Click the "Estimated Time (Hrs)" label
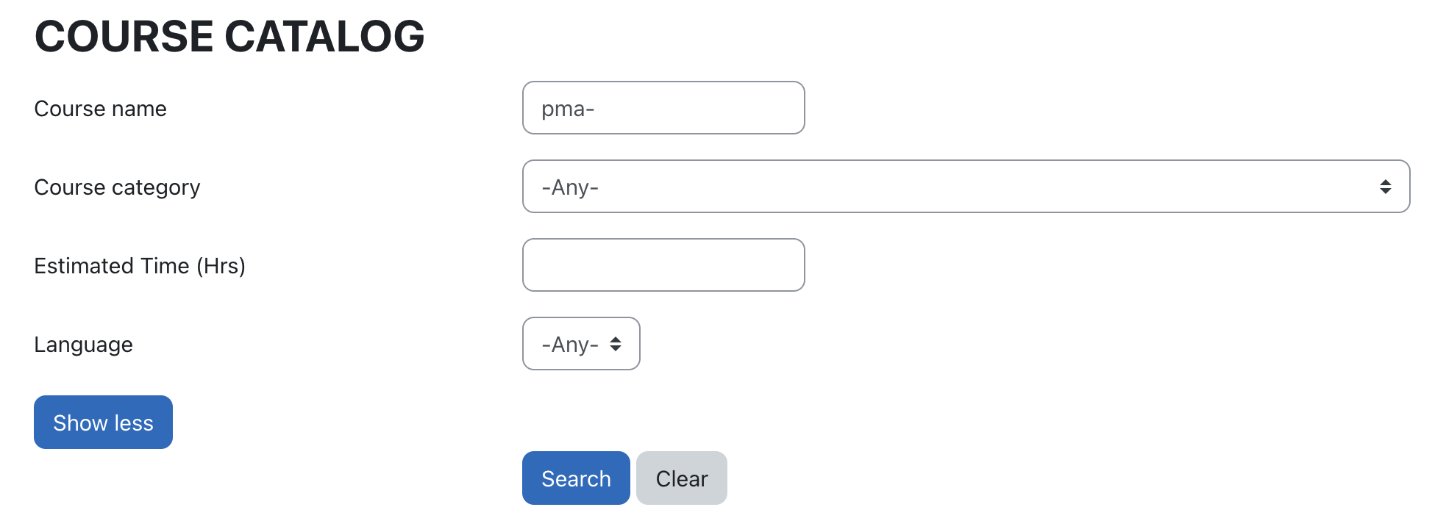1446x532 pixels. pos(140,266)
